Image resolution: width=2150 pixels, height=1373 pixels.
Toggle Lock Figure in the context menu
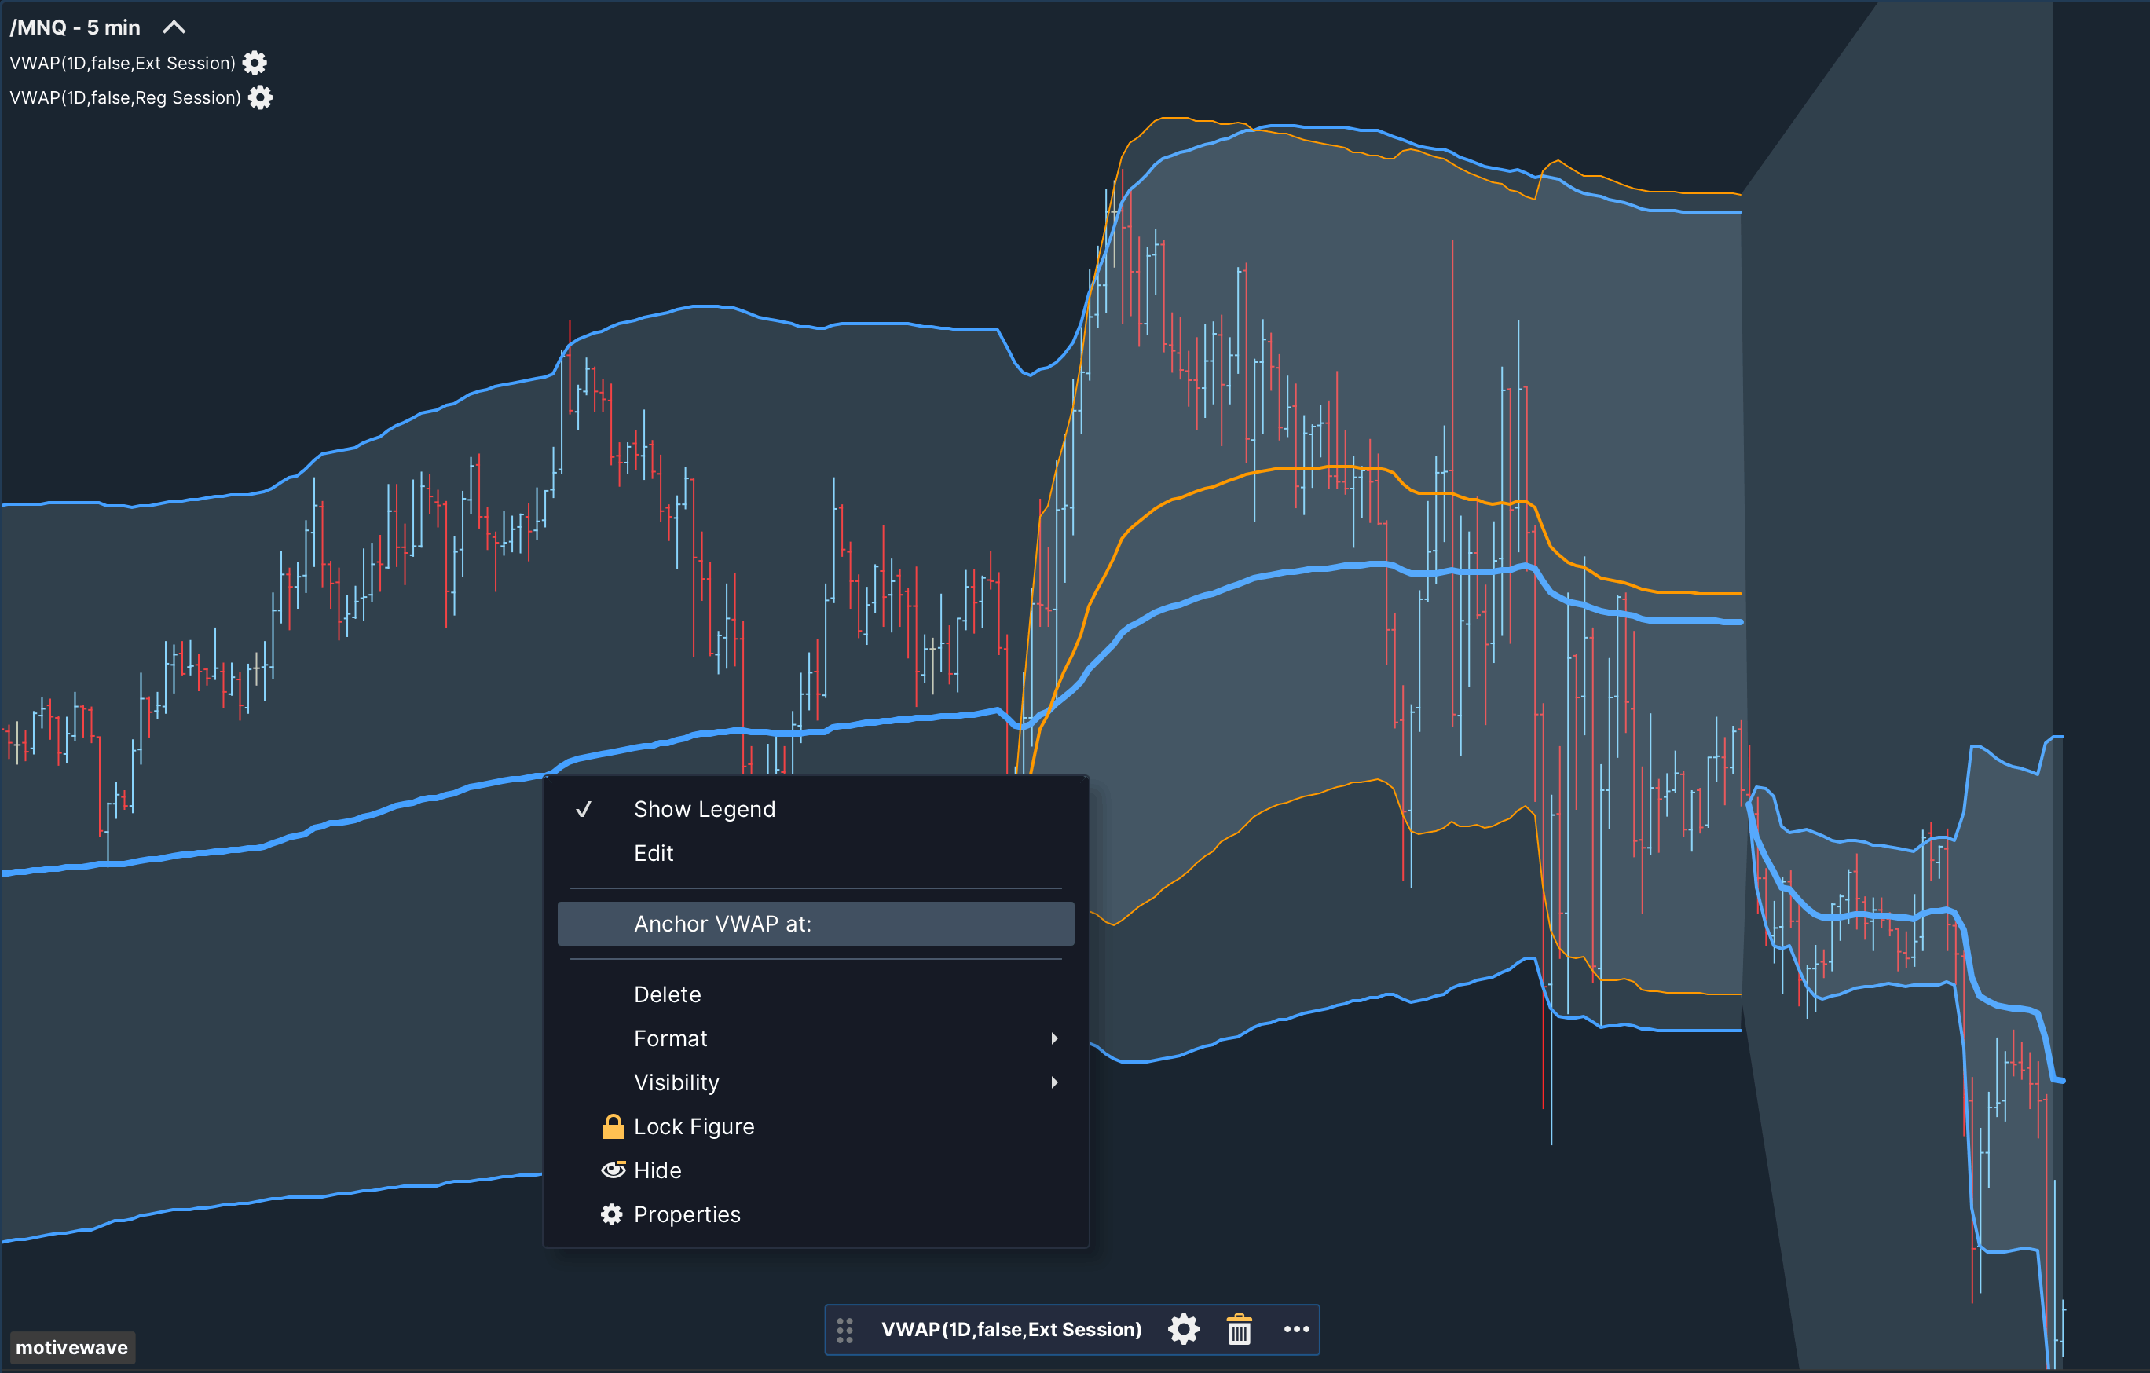click(x=694, y=1126)
